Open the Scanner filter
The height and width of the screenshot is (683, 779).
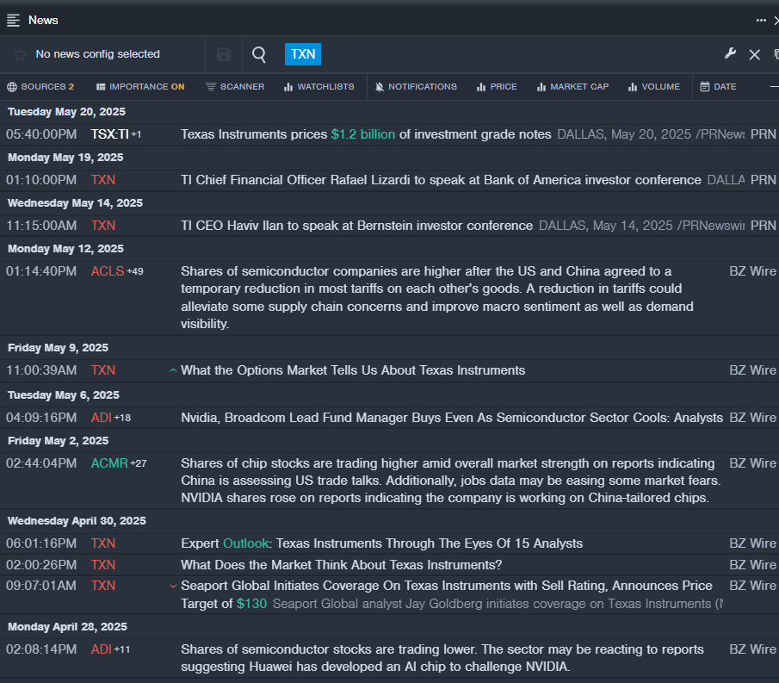pos(235,86)
